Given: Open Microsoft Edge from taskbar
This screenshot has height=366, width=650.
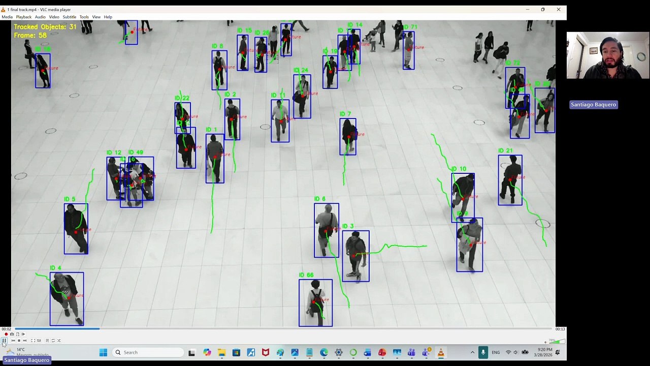Looking at the screenshot, I should click(324, 352).
